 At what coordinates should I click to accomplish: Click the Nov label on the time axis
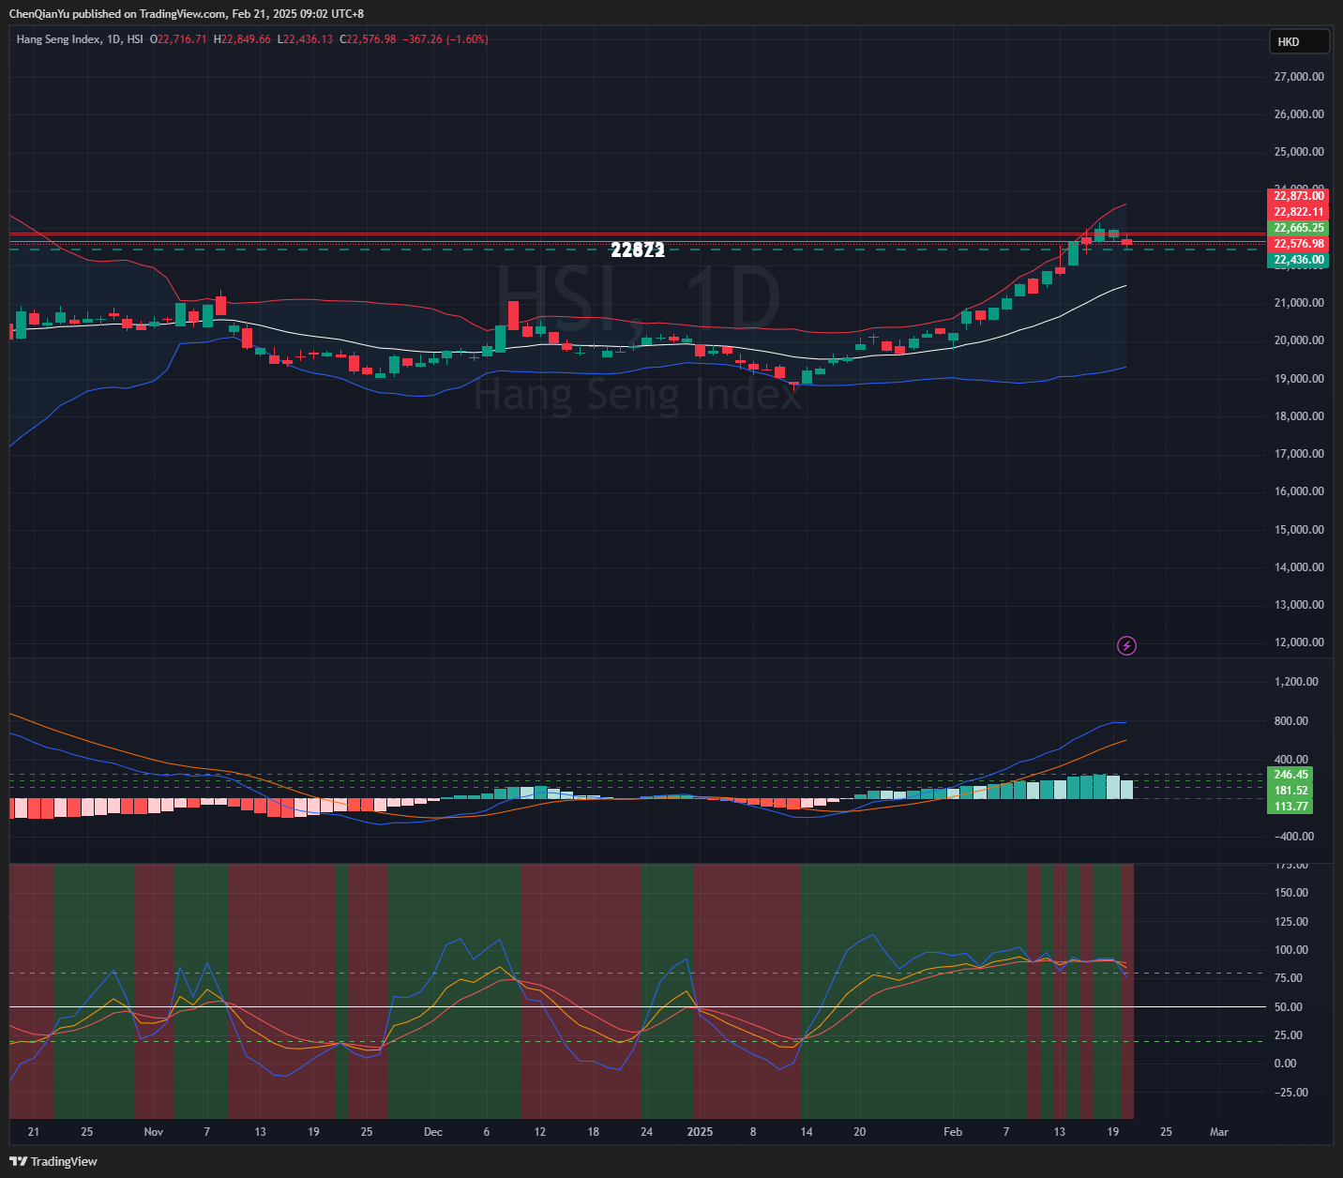[154, 1132]
